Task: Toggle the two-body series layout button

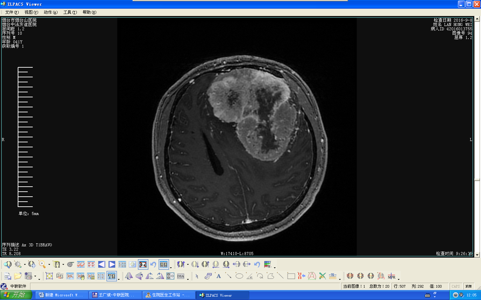Action: [x=164, y=264]
